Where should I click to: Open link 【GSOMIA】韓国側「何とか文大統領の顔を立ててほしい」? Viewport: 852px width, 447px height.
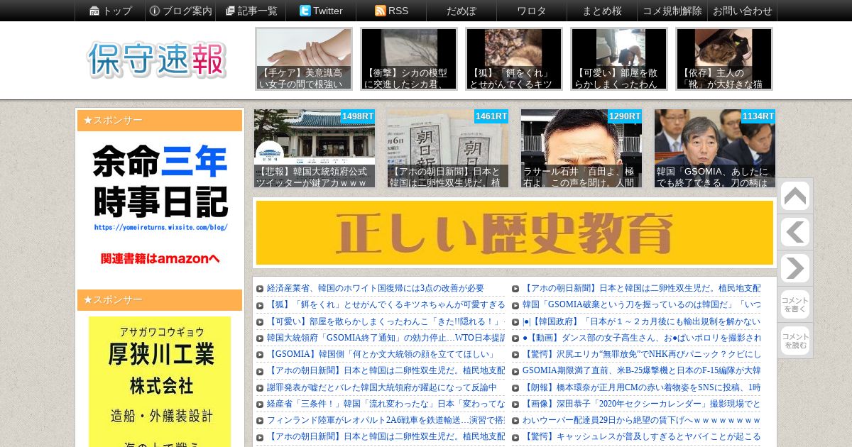[381, 354]
